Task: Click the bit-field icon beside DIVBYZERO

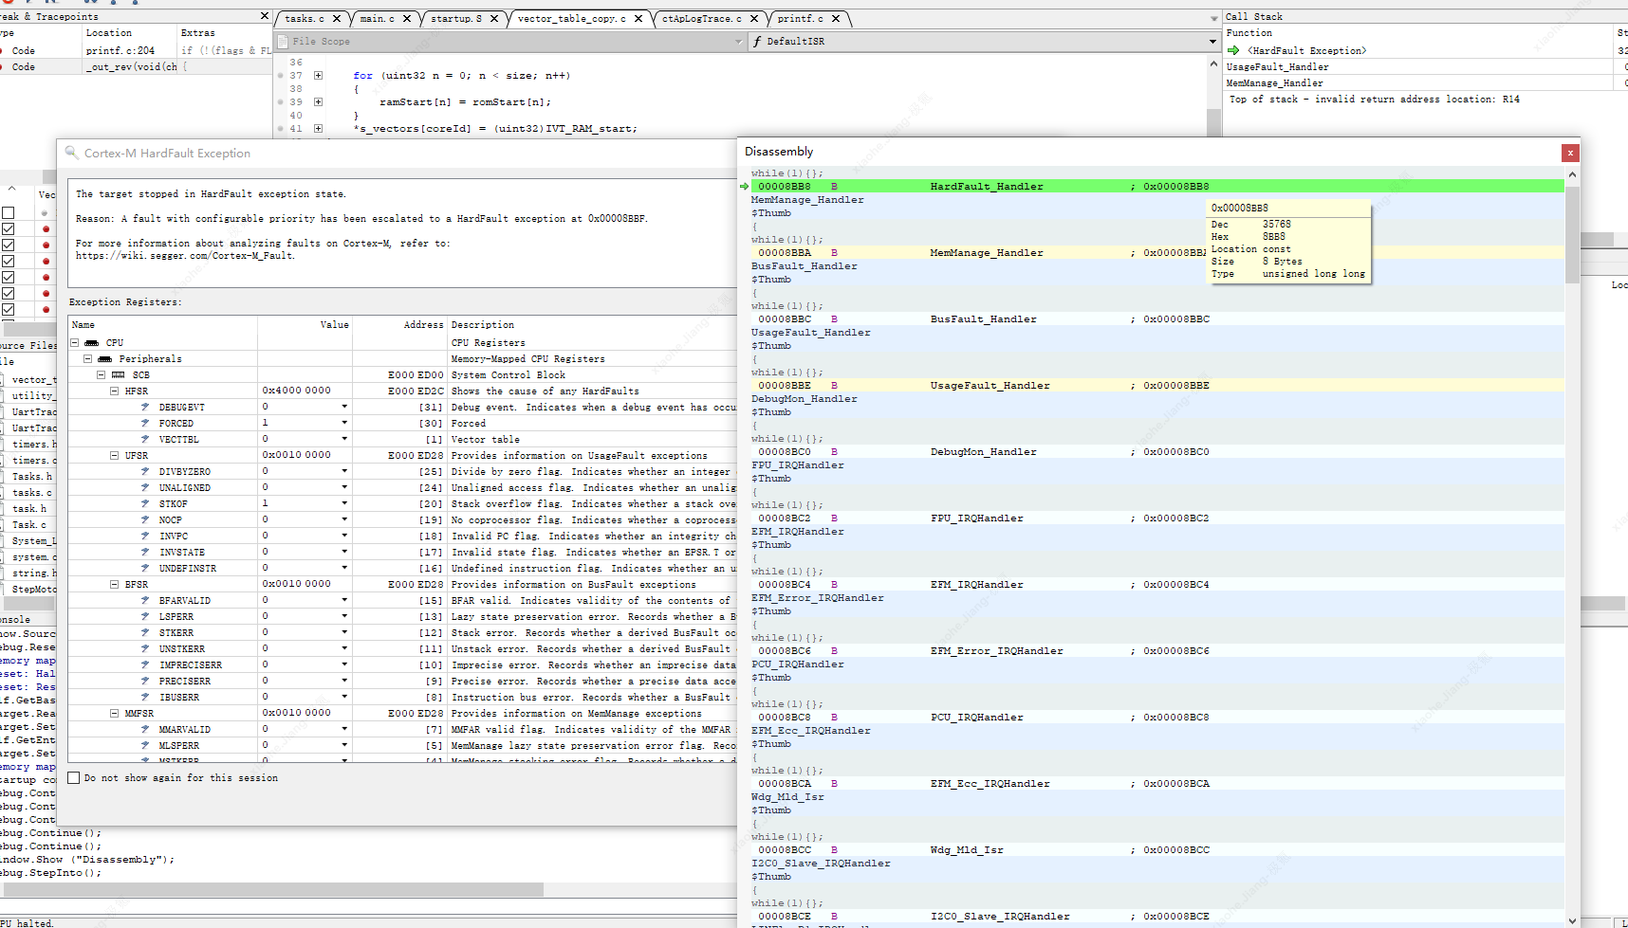Action: pyautogui.click(x=145, y=471)
